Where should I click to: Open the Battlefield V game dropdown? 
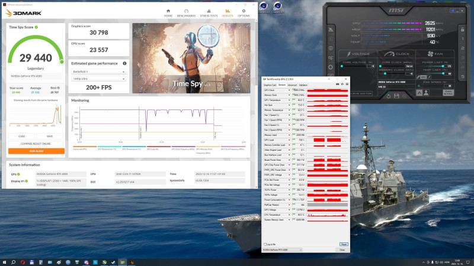coord(98,72)
